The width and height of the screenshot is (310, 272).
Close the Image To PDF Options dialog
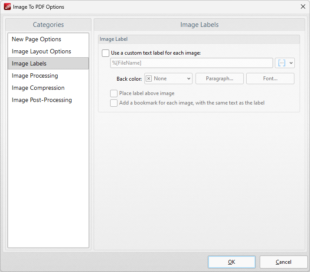pos(303,7)
